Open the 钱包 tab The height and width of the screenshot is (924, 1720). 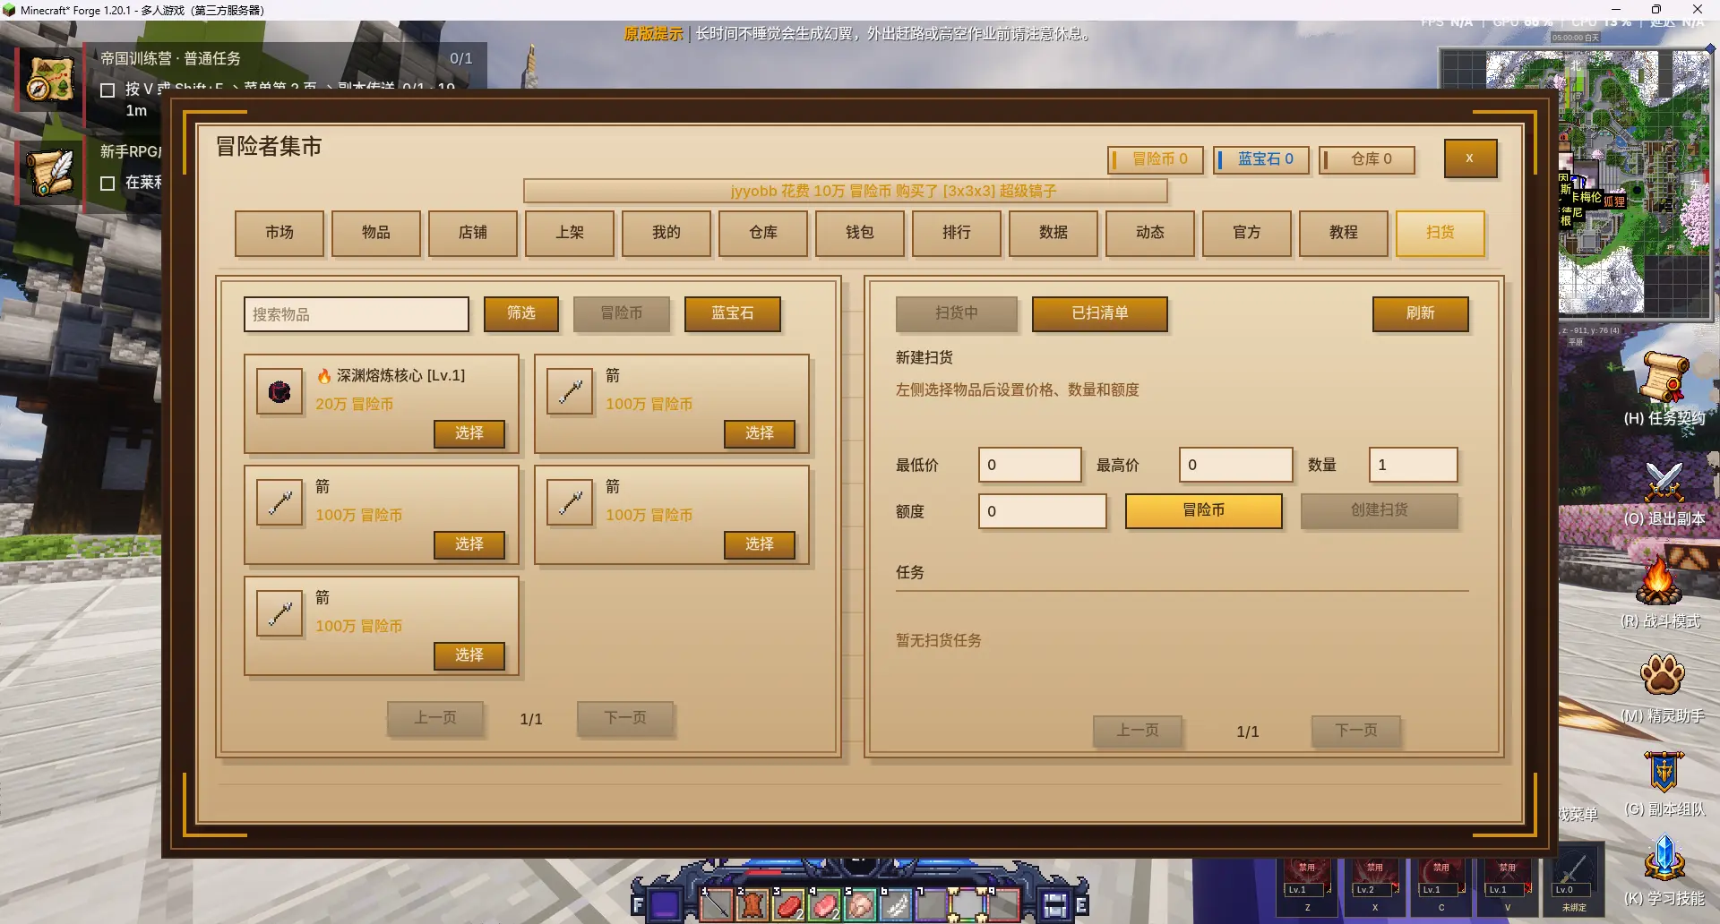tap(860, 233)
